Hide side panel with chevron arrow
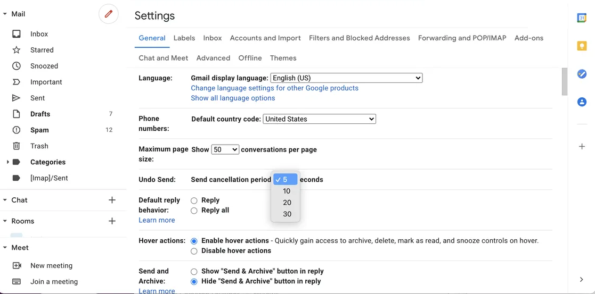 (582, 280)
